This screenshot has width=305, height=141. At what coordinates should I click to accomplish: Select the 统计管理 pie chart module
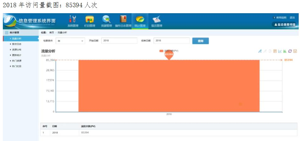[x=140, y=21]
